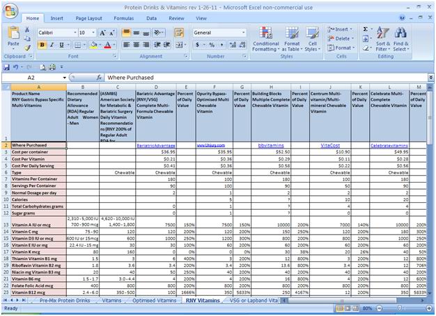Click Decrease Decimal
The height and width of the screenshot is (316, 436).
pos(242,44)
